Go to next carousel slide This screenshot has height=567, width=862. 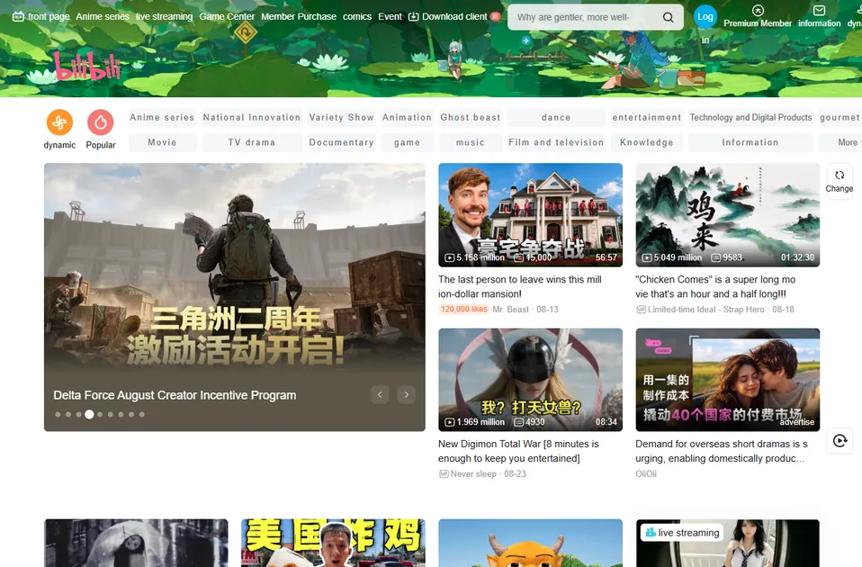407,394
